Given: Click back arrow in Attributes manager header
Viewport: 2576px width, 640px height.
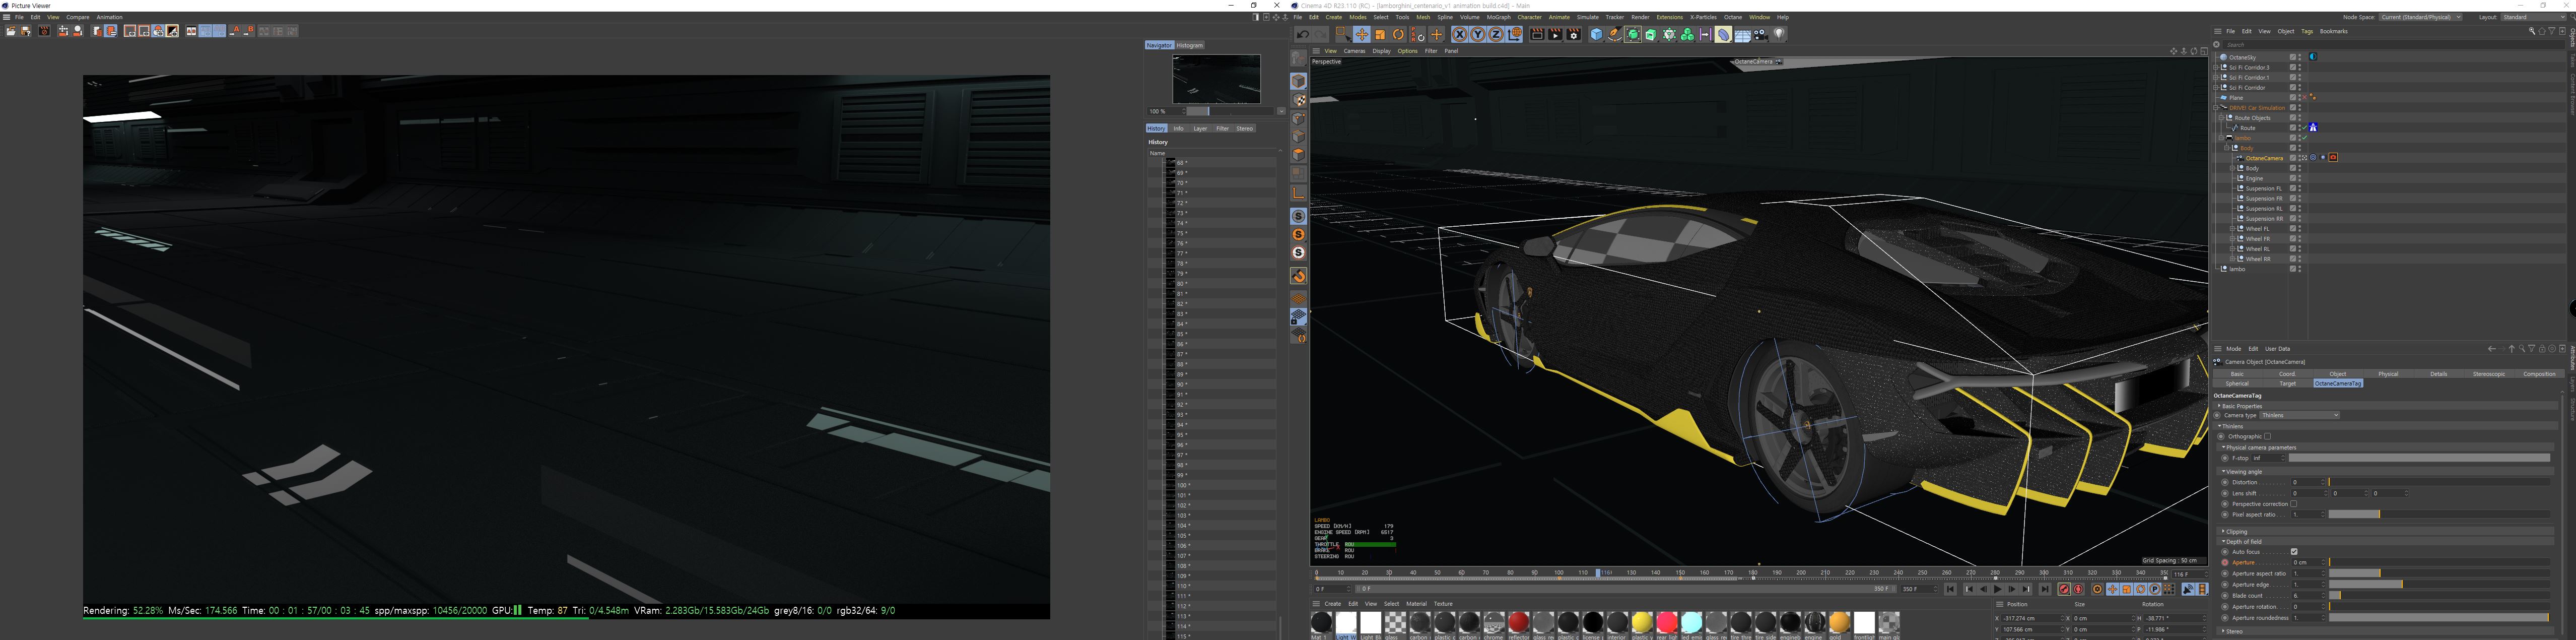Looking at the screenshot, I should (x=2492, y=349).
